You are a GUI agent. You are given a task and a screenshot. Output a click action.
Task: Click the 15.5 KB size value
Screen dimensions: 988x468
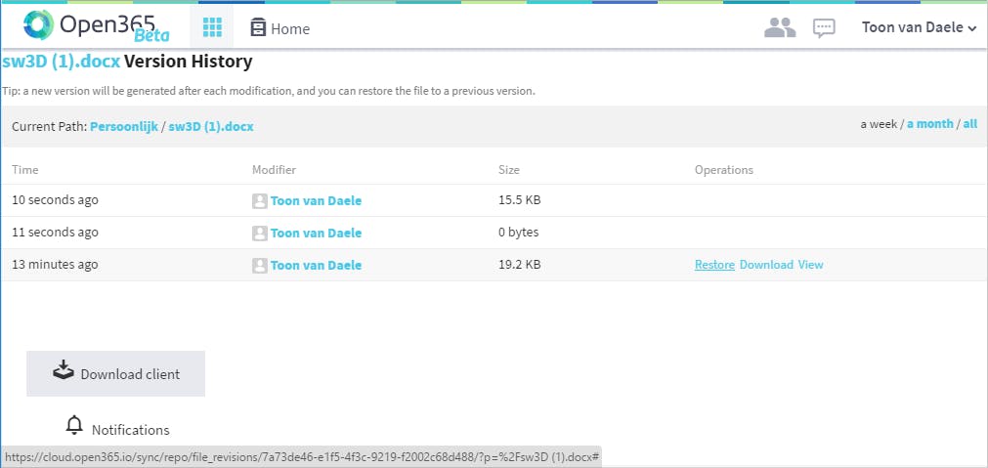519,200
